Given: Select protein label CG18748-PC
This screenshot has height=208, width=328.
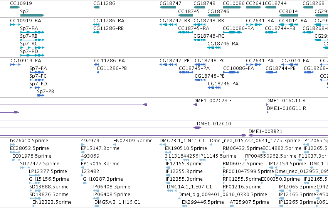Looking at the screenshot, I should coord(210,61).
